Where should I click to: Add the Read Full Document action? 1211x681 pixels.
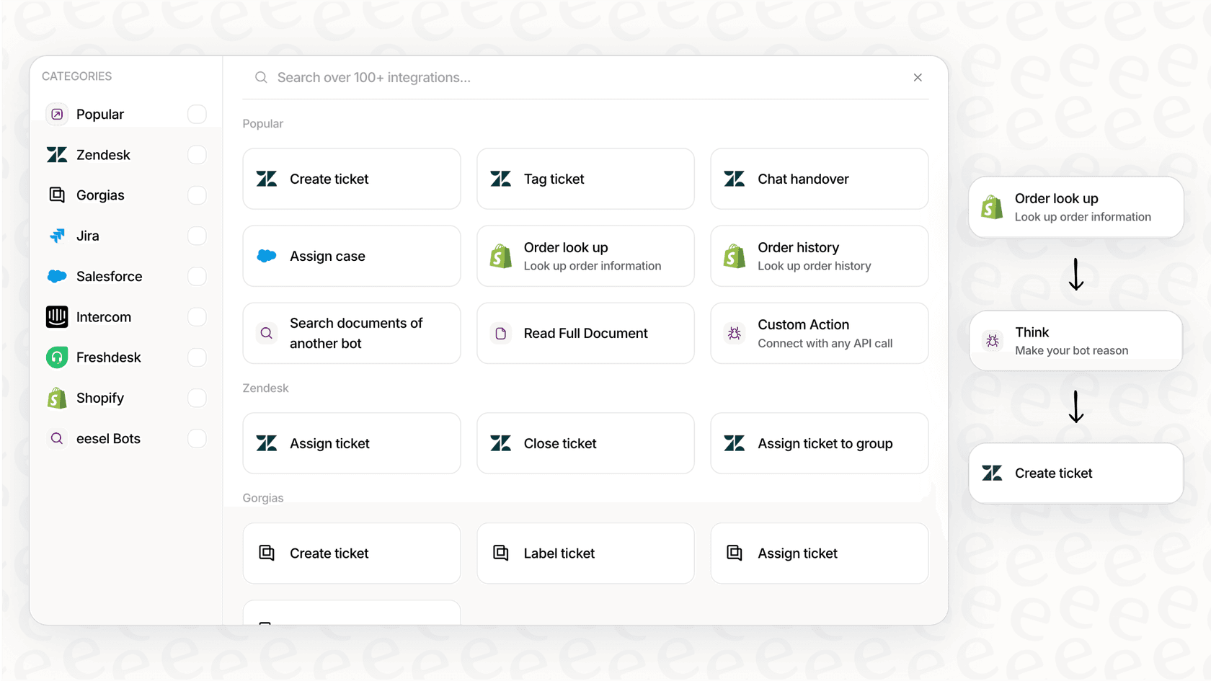pos(585,333)
